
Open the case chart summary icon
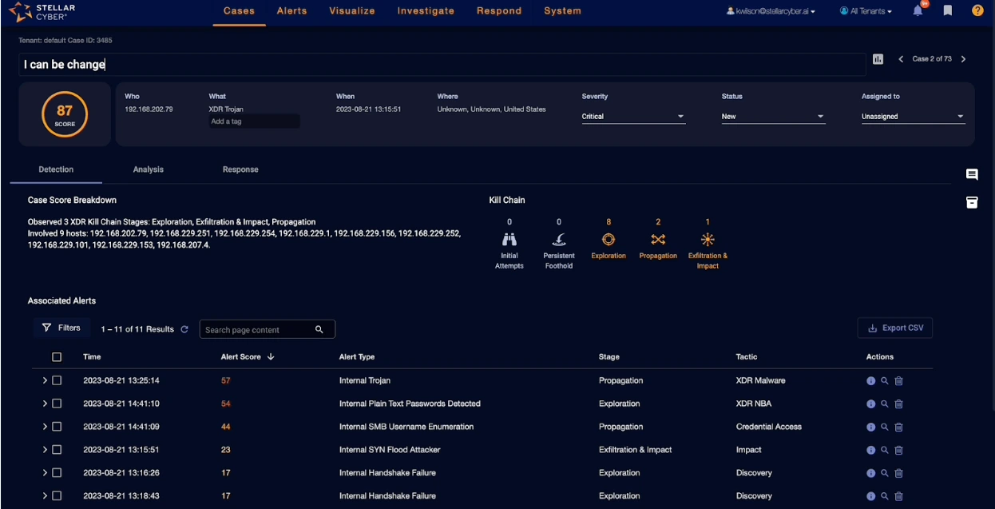(x=878, y=59)
